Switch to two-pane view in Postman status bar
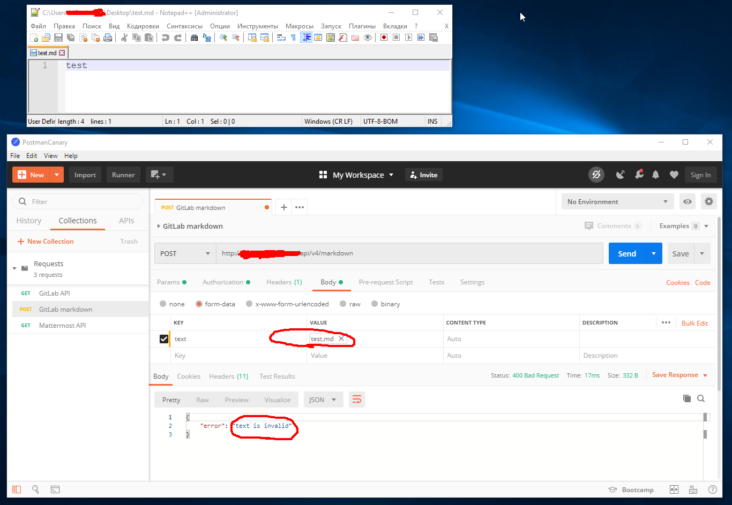Image resolution: width=732 pixels, height=505 pixels. click(674, 489)
